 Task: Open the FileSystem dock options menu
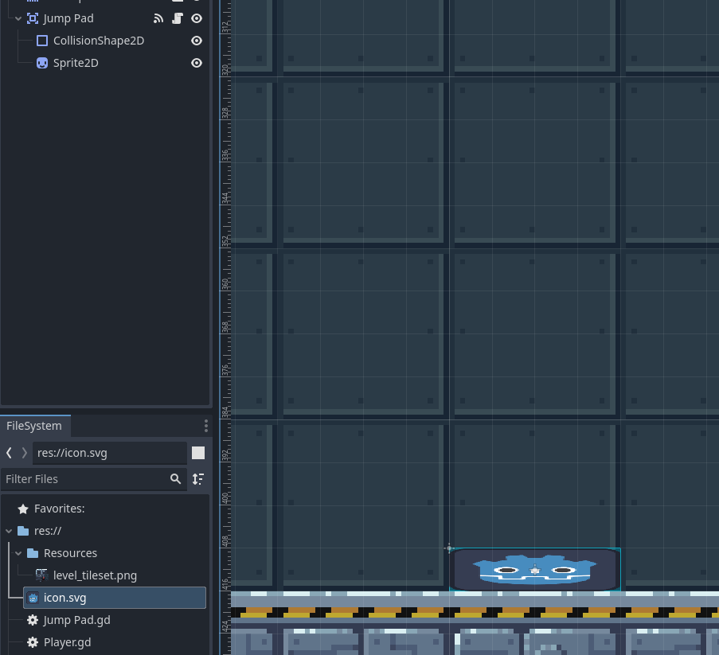pos(206,426)
